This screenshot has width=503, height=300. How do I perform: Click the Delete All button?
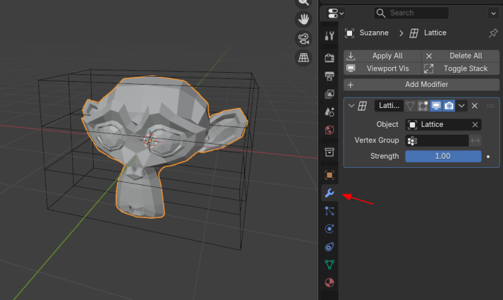click(x=461, y=56)
